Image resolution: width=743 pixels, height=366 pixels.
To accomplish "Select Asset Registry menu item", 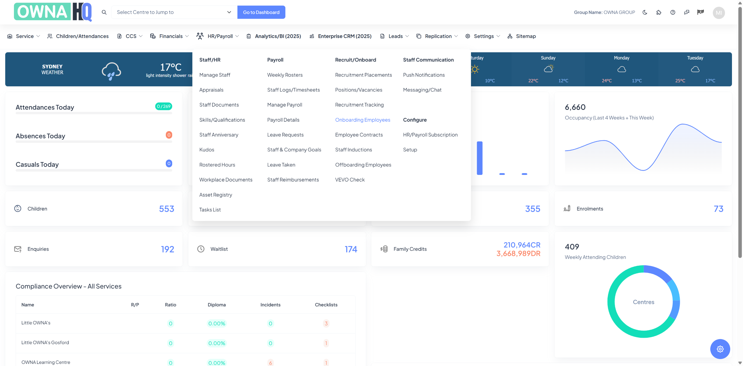I will click(216, 195).
